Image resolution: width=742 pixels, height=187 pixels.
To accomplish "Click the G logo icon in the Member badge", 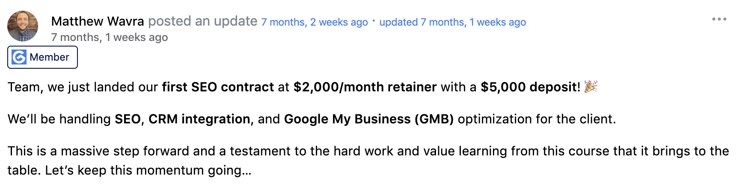I will [19, 57].
